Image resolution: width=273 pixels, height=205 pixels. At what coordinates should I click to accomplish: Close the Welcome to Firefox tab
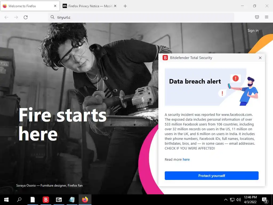point(55,6)
